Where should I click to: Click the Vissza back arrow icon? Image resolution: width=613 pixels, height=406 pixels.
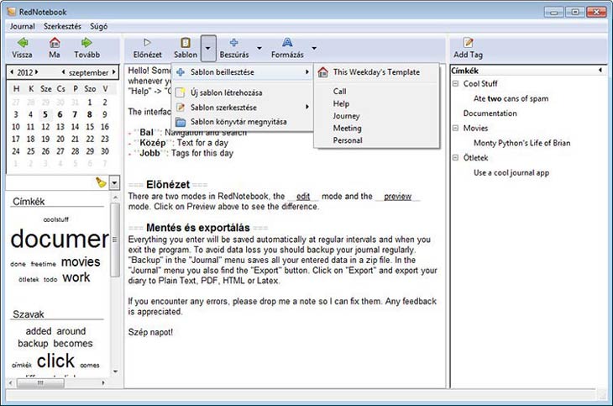click(22, 43)
